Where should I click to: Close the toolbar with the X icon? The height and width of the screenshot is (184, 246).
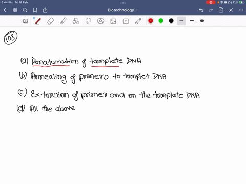[231, 10]
